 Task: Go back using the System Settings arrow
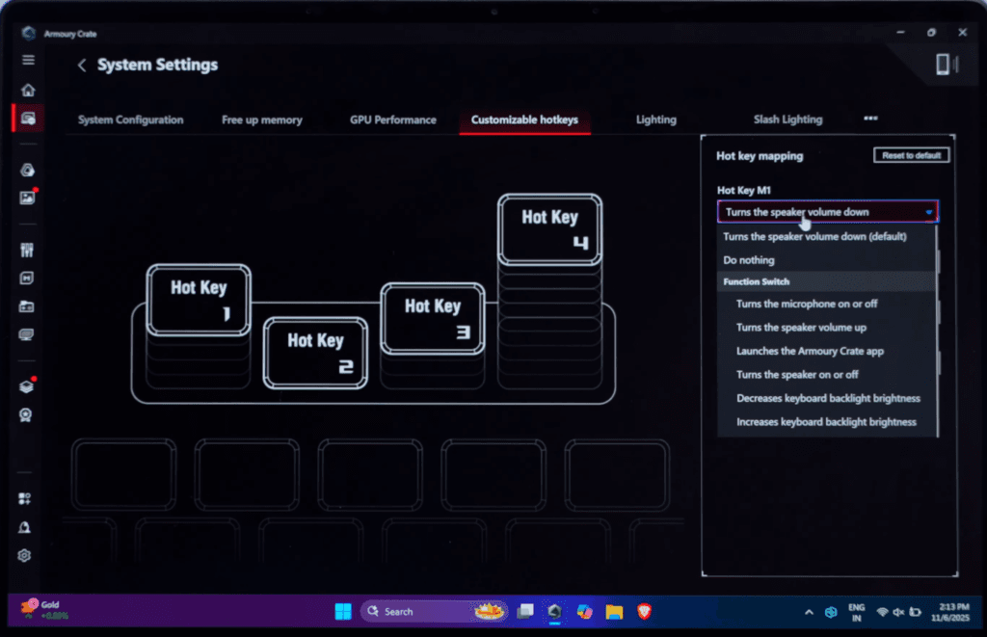coord(82,66)
